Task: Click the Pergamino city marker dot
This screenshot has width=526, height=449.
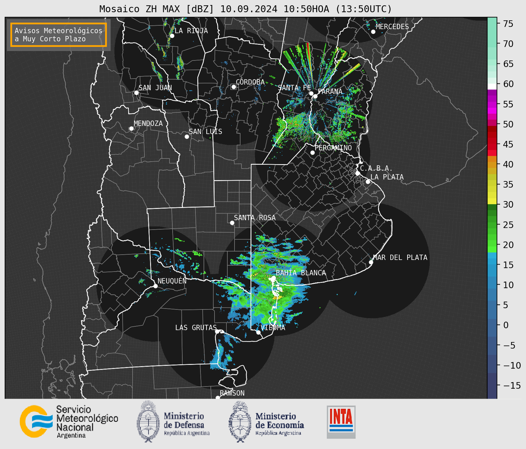Action: click(x=312, y=153)
